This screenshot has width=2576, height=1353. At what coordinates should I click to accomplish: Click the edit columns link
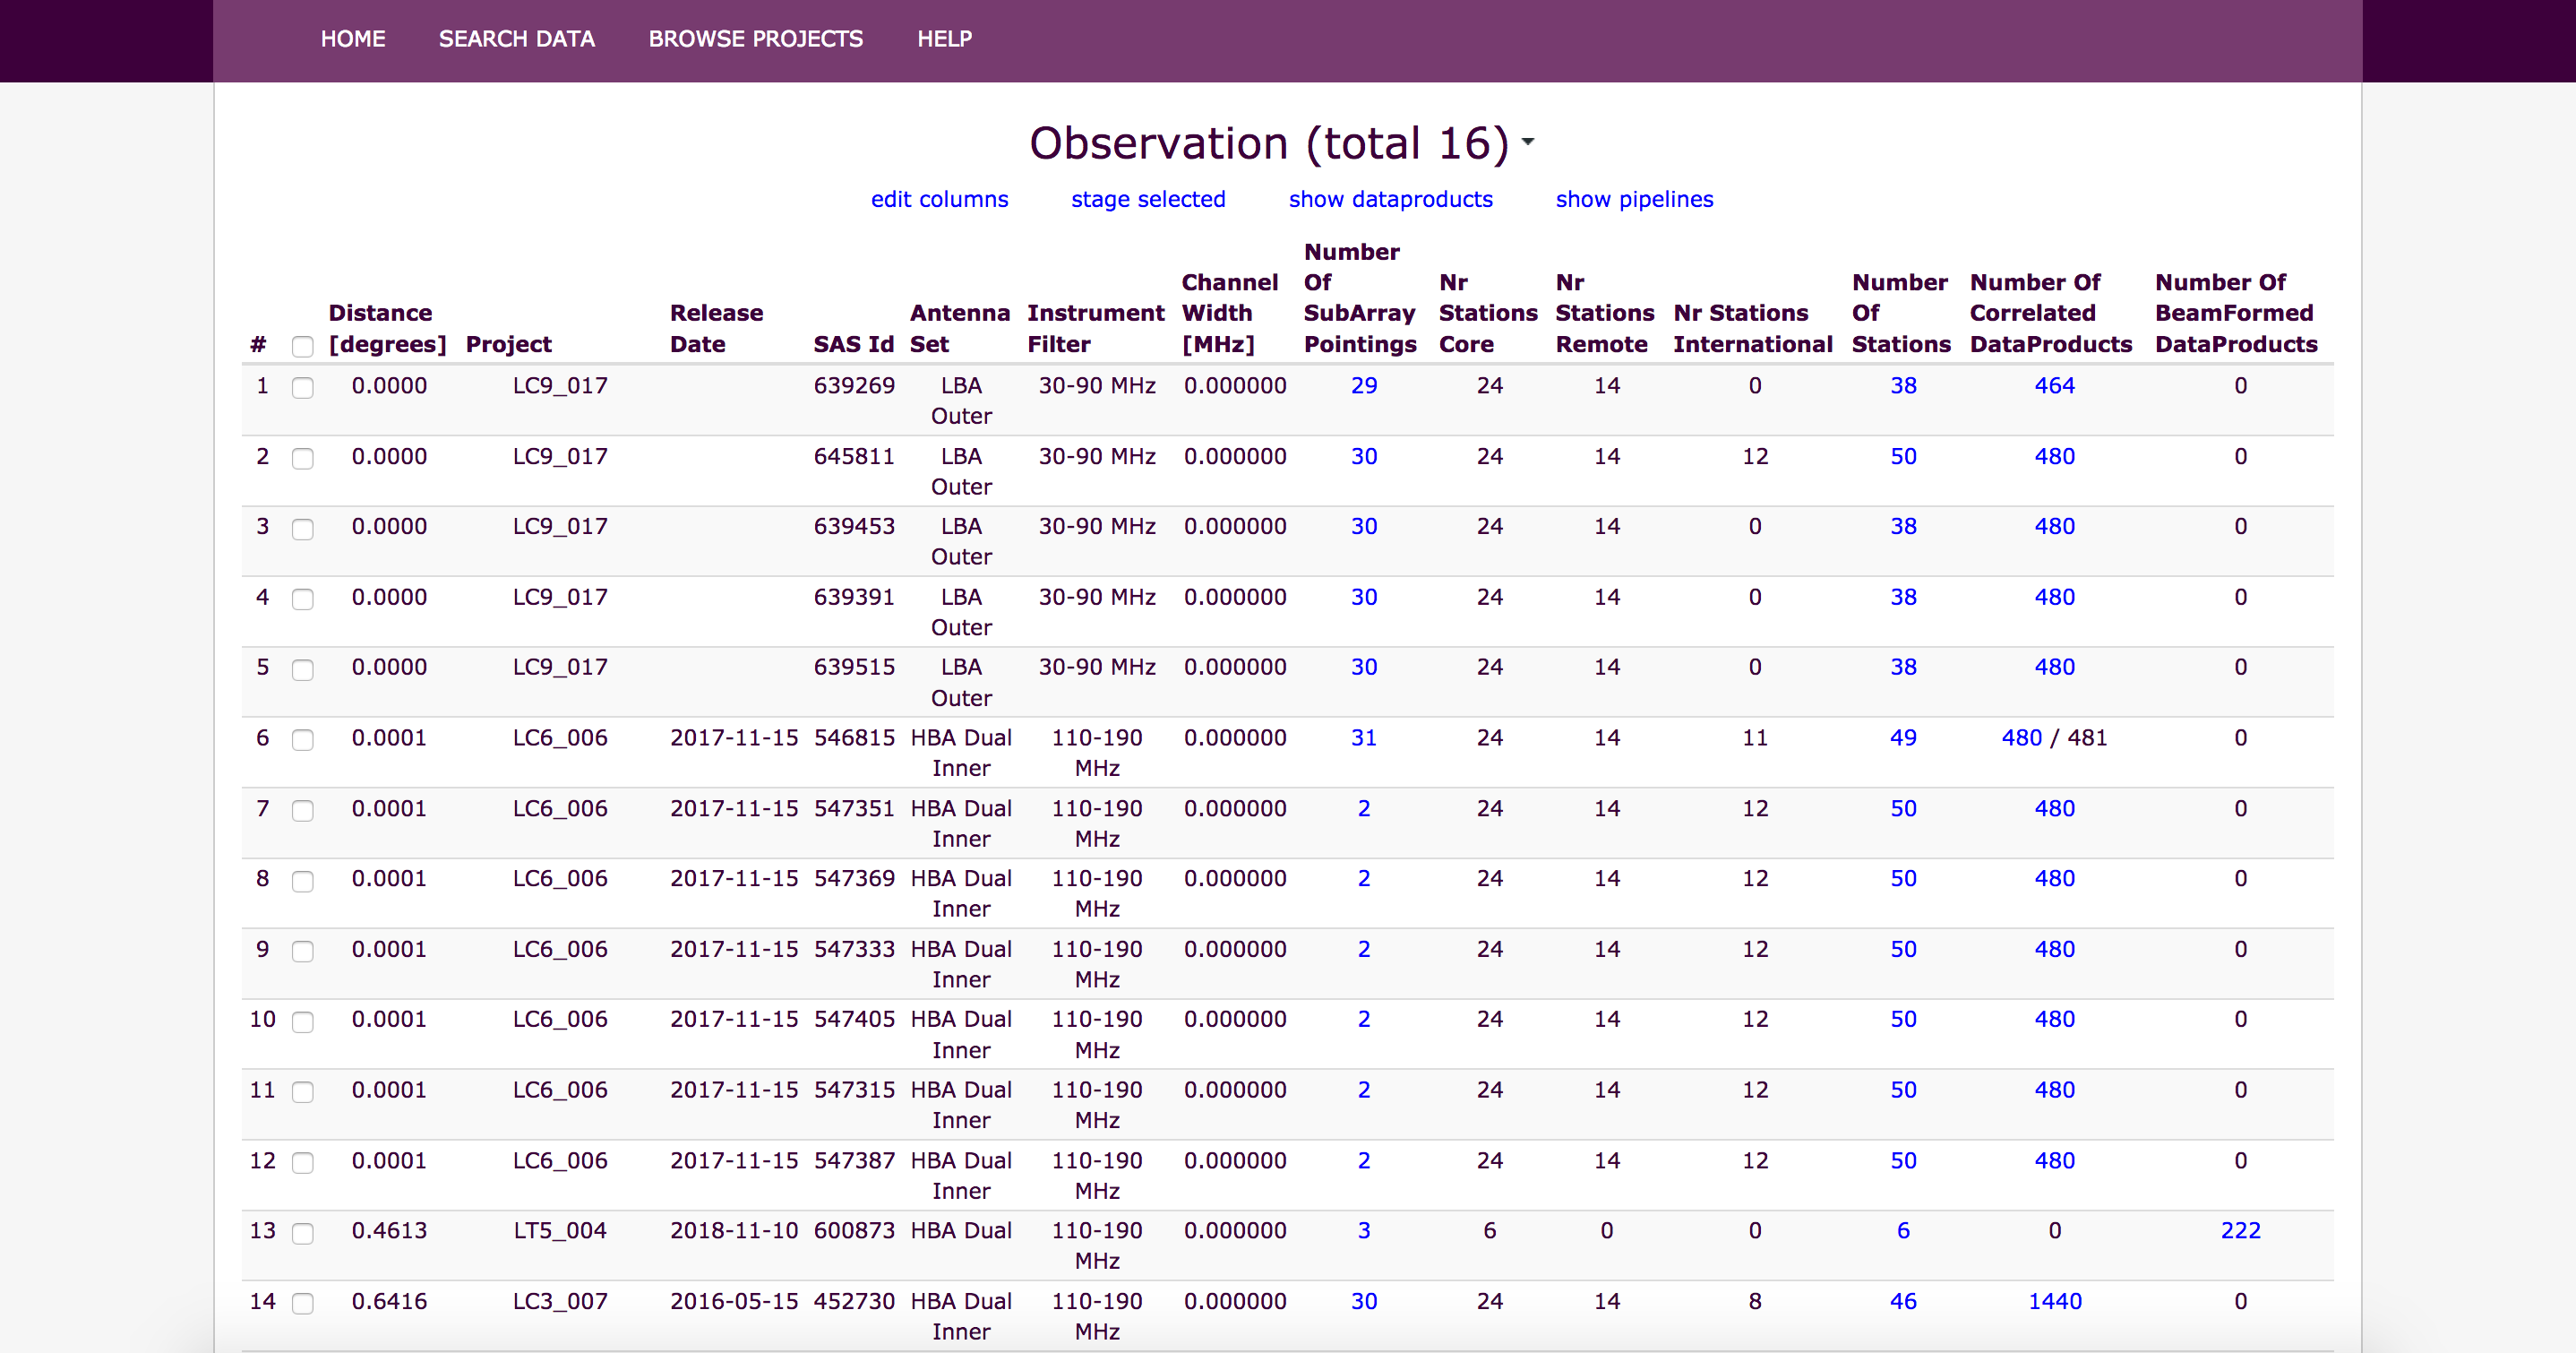[939, 199]
